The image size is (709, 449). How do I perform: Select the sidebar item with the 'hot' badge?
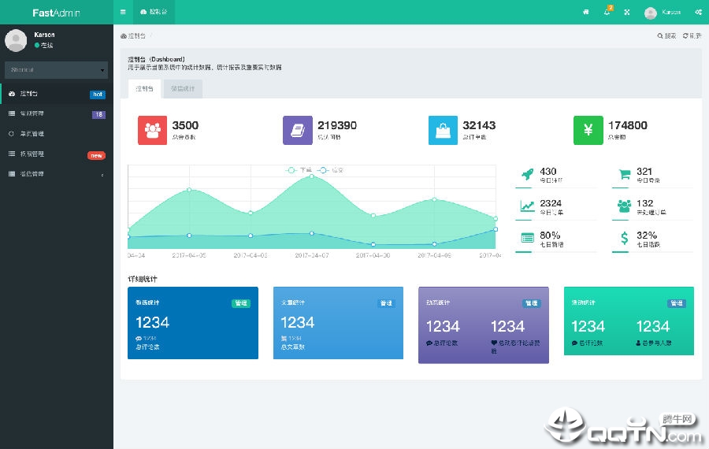point(56,94)
